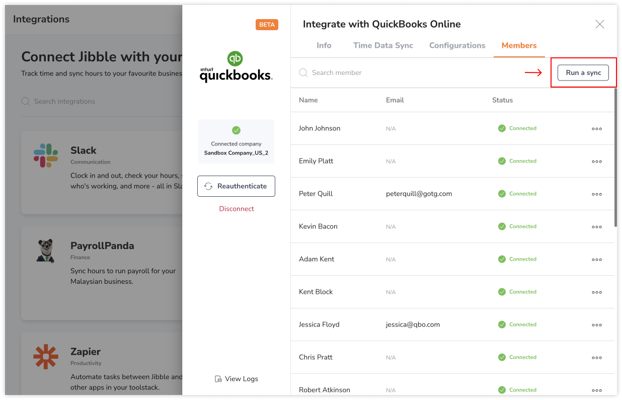Click the name Peter Quill
The image size is (622, 400).
pos(316,194)
